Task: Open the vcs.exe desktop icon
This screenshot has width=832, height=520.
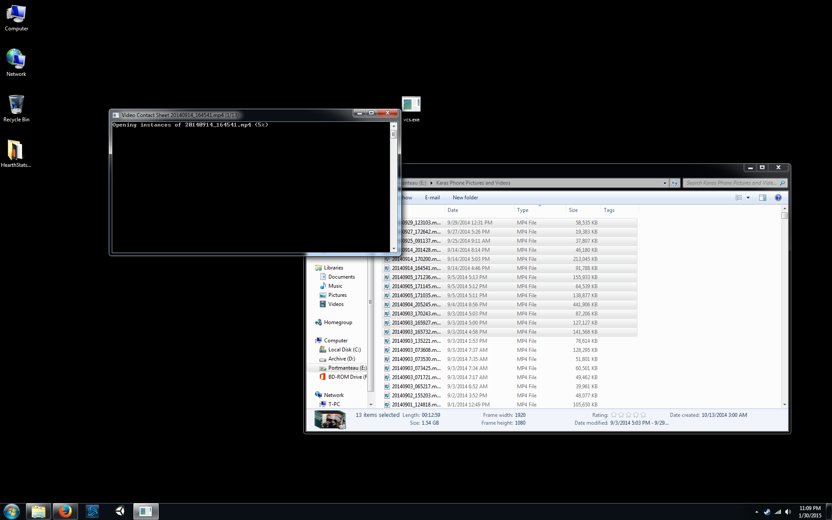Action: point(411,105)
